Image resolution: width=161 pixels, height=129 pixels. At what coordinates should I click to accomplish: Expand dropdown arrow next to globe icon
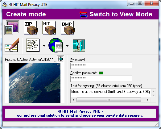click(x=67, y=46)
